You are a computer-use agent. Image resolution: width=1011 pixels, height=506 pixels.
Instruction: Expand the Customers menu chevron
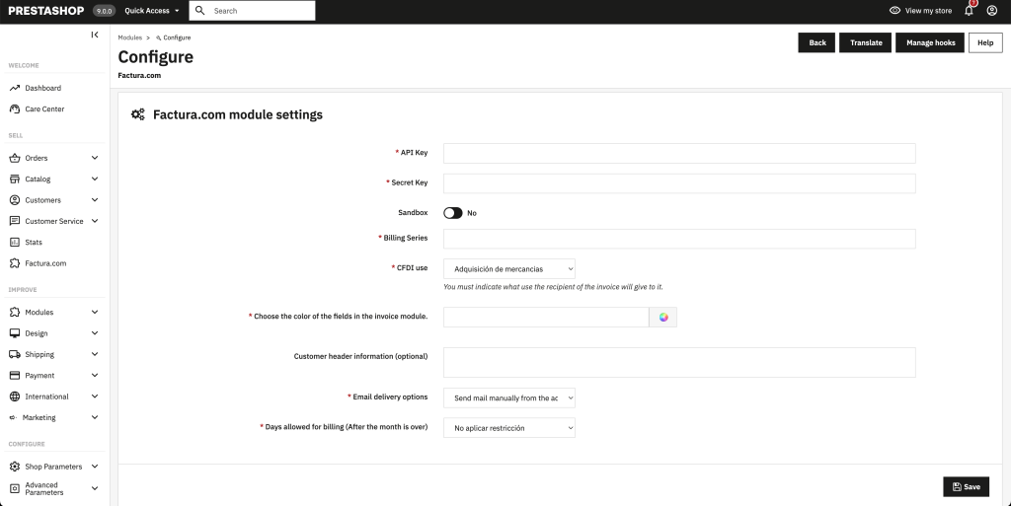[95, 200]
